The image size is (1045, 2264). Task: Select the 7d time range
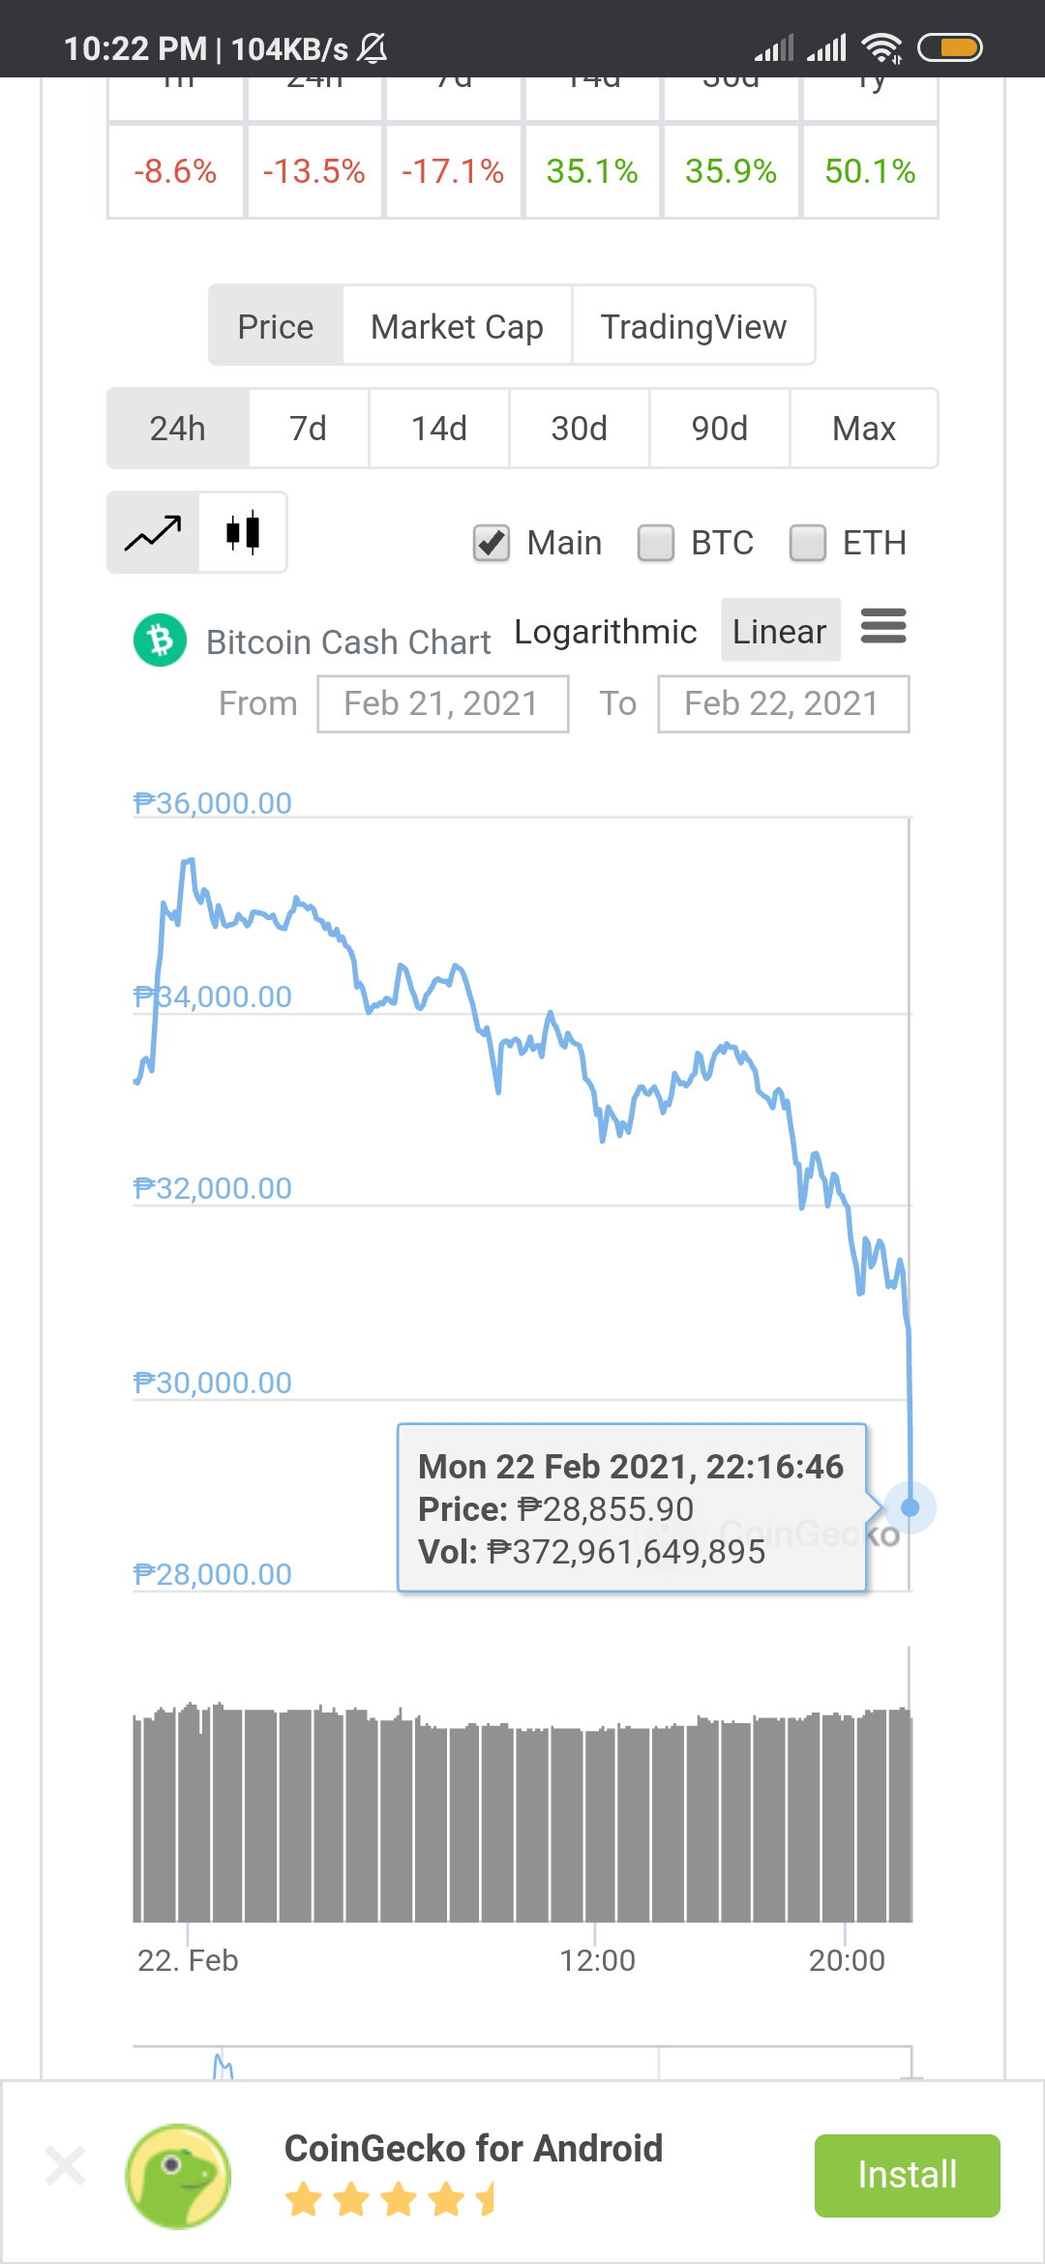pyautogui.click(x=309, y=429)
